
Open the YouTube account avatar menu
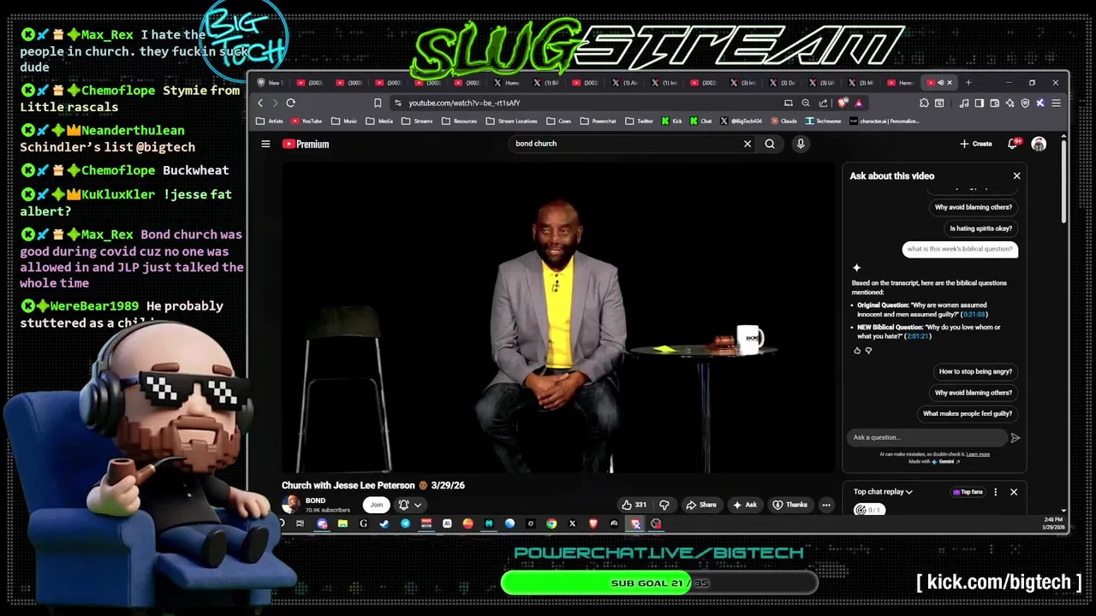point(1039,144)
